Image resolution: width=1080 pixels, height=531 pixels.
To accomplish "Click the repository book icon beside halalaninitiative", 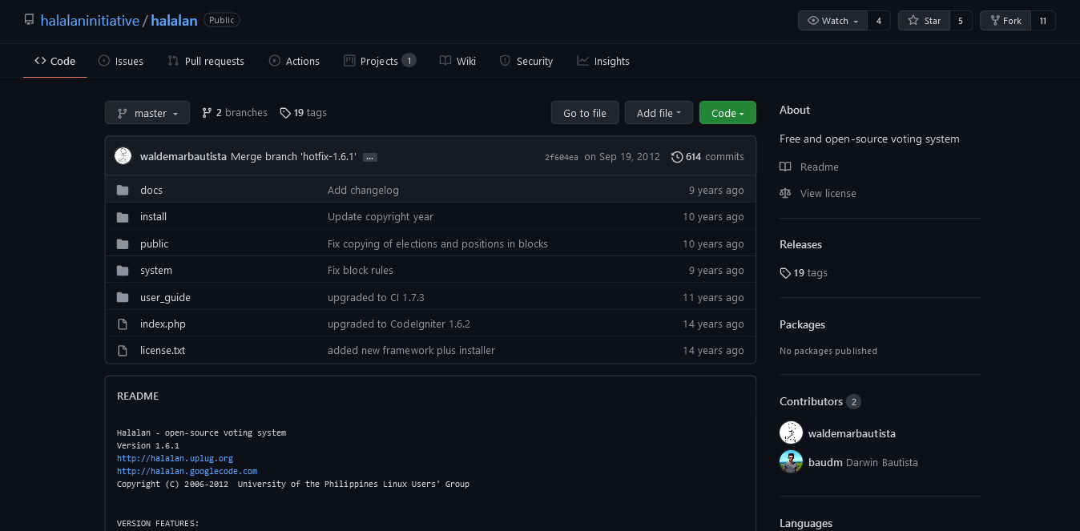I will point(30,20).
